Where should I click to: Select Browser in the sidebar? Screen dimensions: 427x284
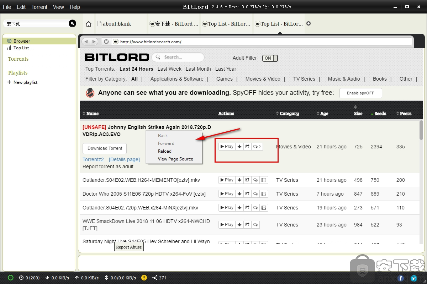point(39,41)
